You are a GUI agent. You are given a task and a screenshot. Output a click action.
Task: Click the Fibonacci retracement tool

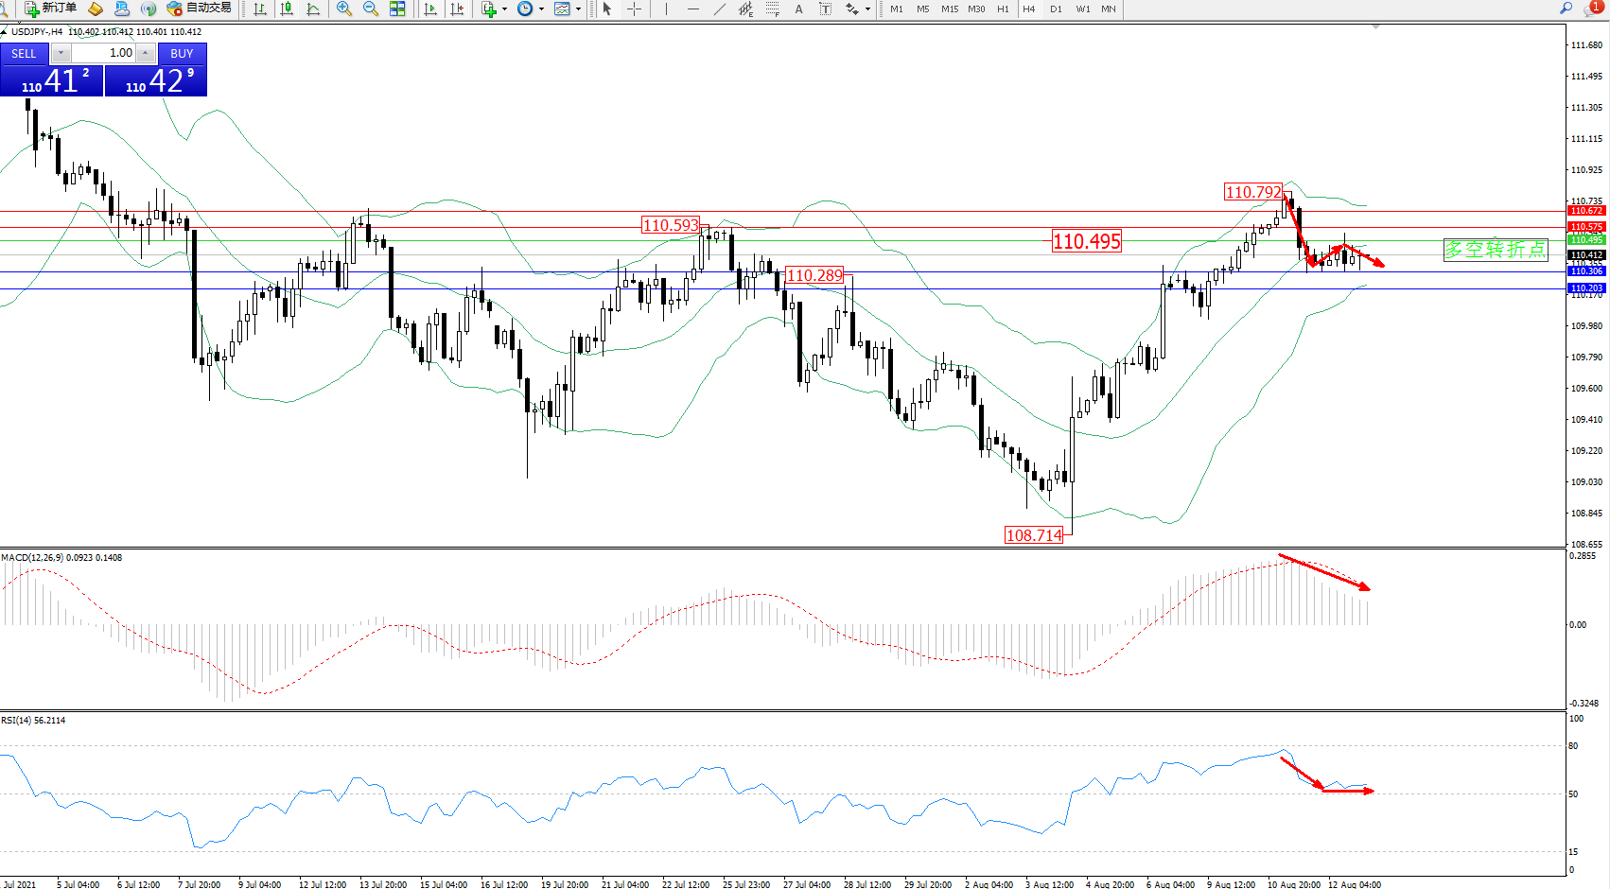click(773, 9)
